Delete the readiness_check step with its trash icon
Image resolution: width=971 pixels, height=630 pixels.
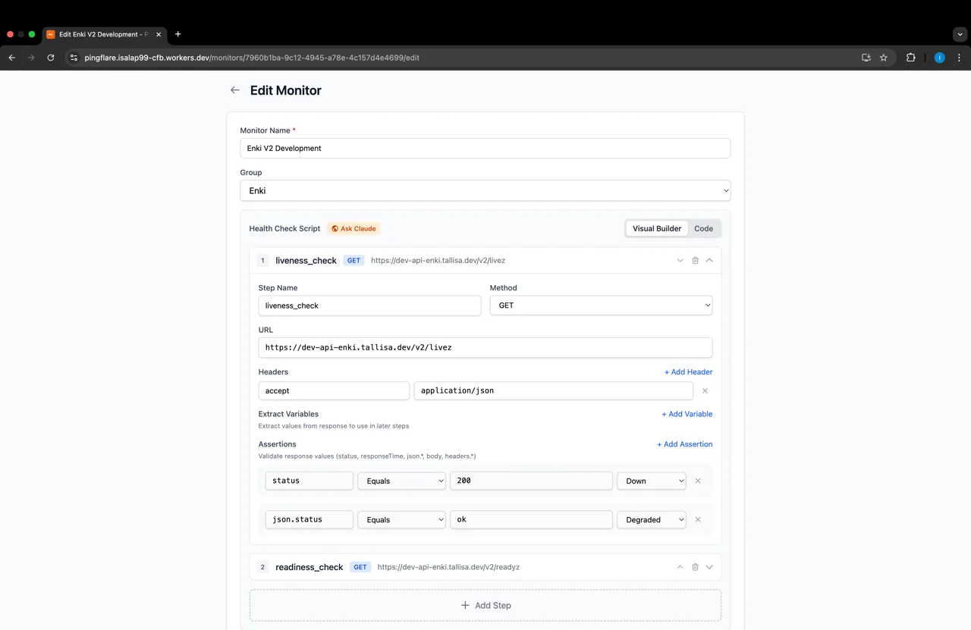[x=695, y=567]
